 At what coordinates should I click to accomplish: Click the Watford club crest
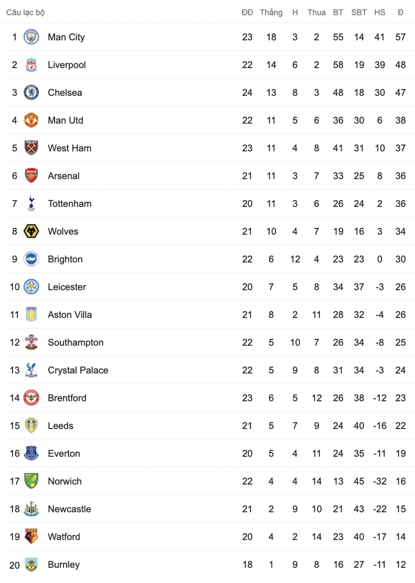click(x=31, y=537)
